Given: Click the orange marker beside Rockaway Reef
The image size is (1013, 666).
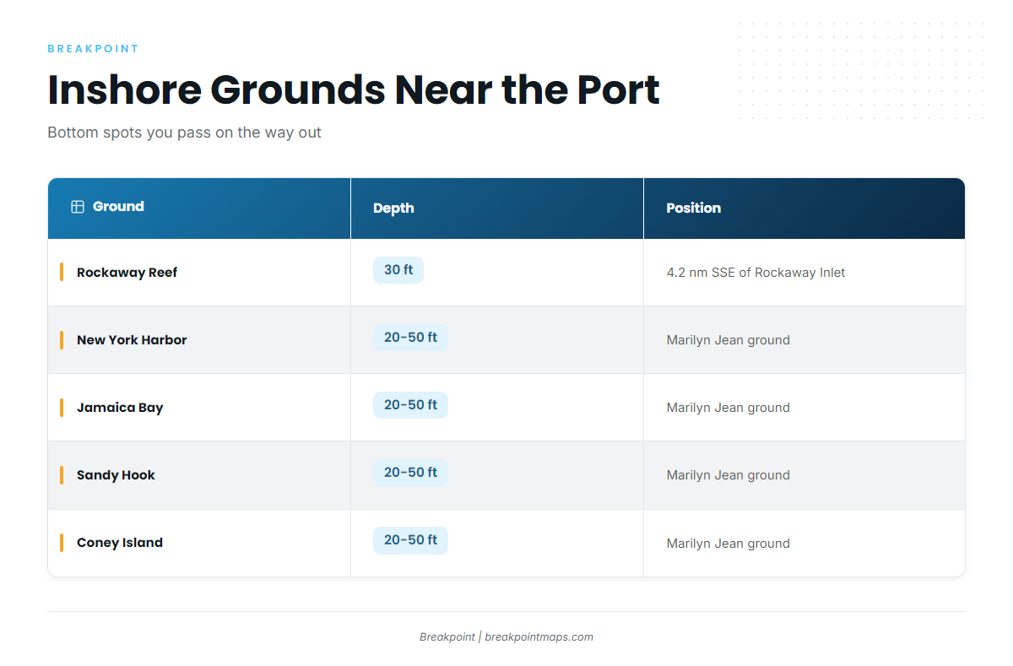Looking at the screenshot, I should [x=62, y=272].
